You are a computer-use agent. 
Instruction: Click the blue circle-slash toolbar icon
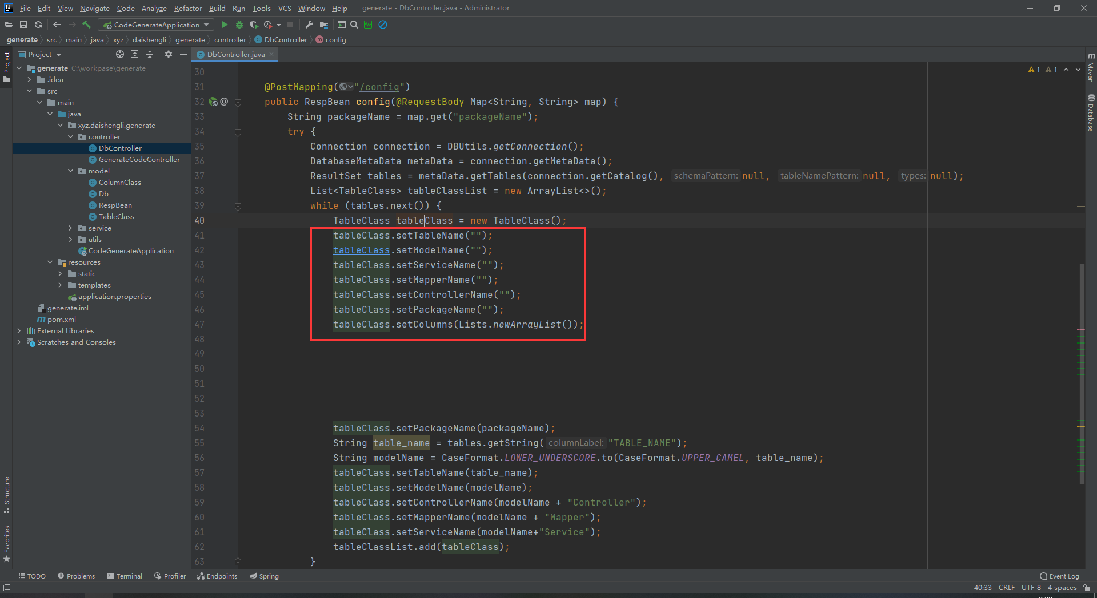383,25
